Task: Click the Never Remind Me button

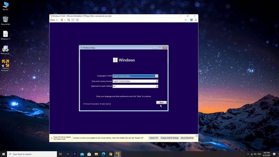Action: [x=187, y=138]
